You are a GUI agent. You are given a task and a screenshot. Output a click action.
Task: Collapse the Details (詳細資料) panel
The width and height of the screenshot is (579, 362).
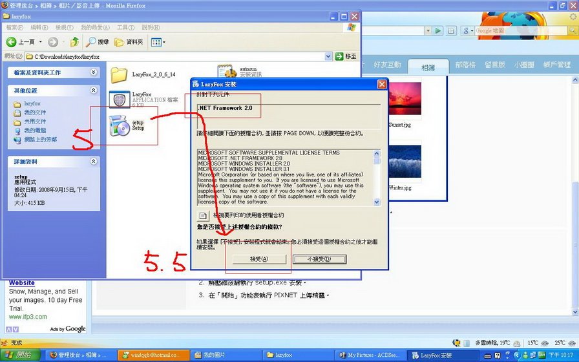point(94,161)
